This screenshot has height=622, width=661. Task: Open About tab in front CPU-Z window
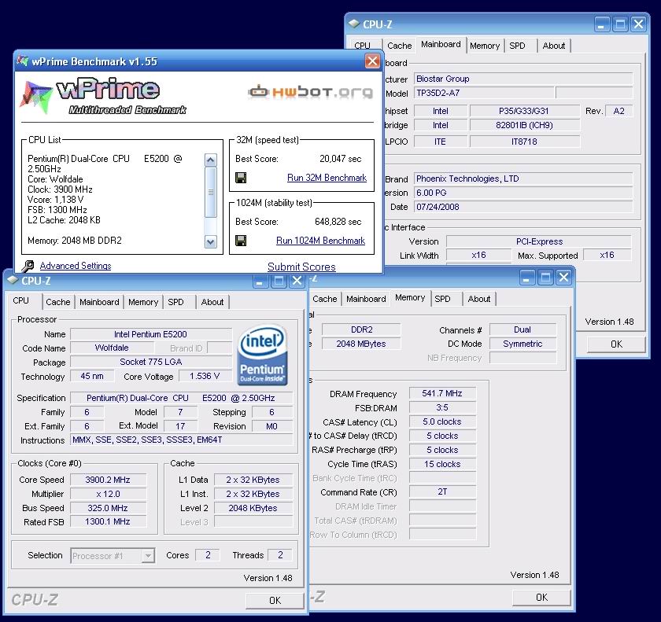tap(212, 302)
